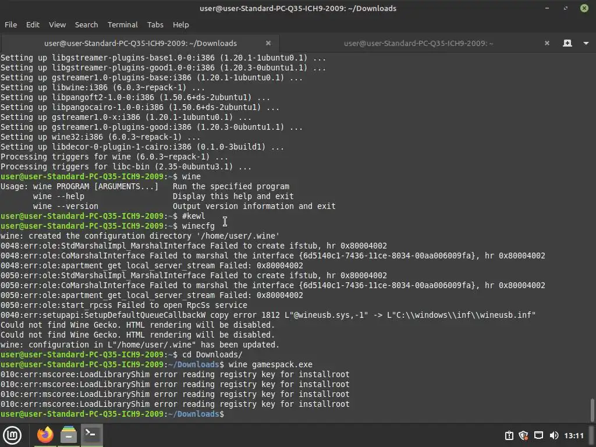This screenshot has height=447, width=596.
Task: Click 'Usage: wine PROGRAM [ARGUMENTS...]' line
Action: [145, 187]
